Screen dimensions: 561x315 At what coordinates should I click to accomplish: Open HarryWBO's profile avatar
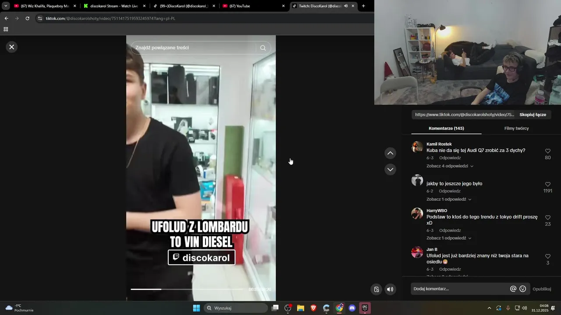point(417,213)
